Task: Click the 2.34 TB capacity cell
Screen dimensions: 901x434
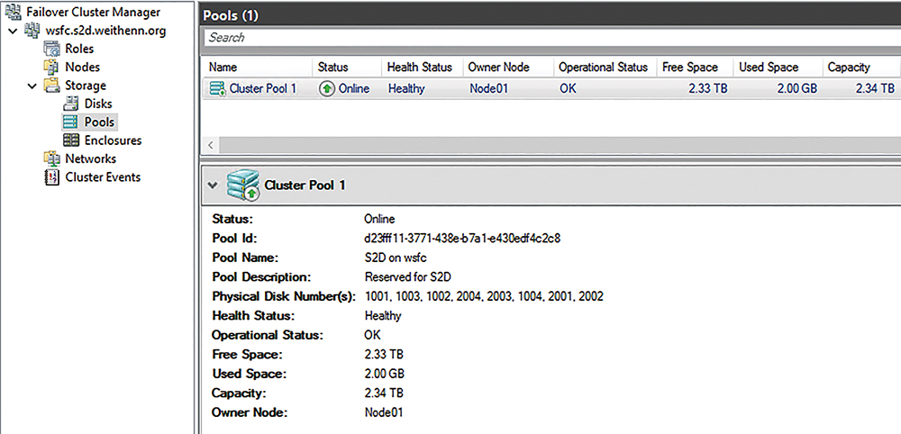Action: pos(875,89)
